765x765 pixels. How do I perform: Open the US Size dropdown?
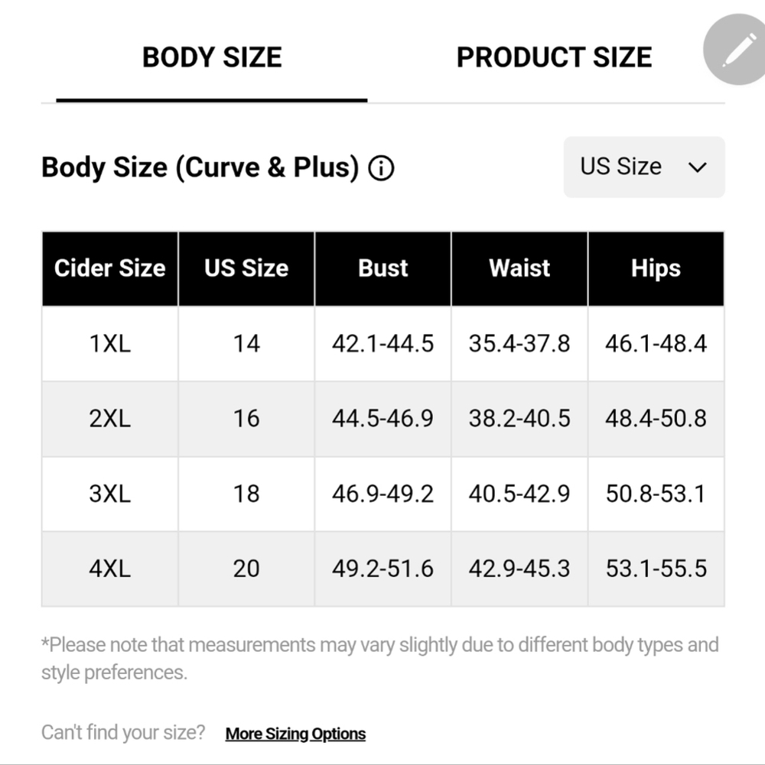(x=644, y=167)
